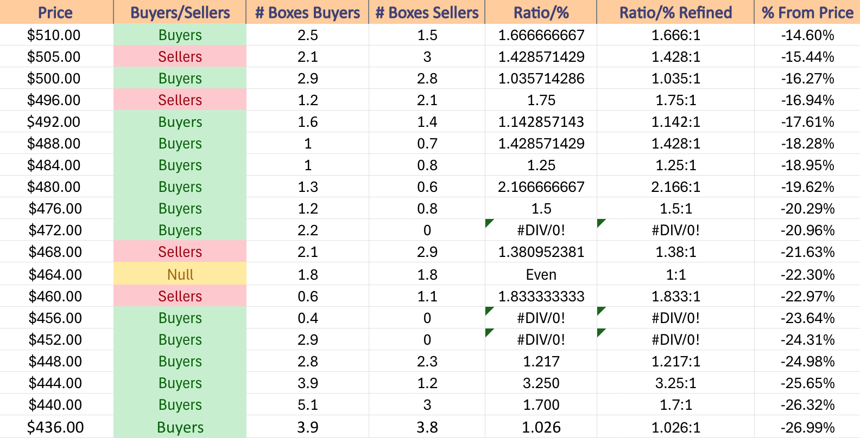Click the $436.00 price cell

point(56,427)
